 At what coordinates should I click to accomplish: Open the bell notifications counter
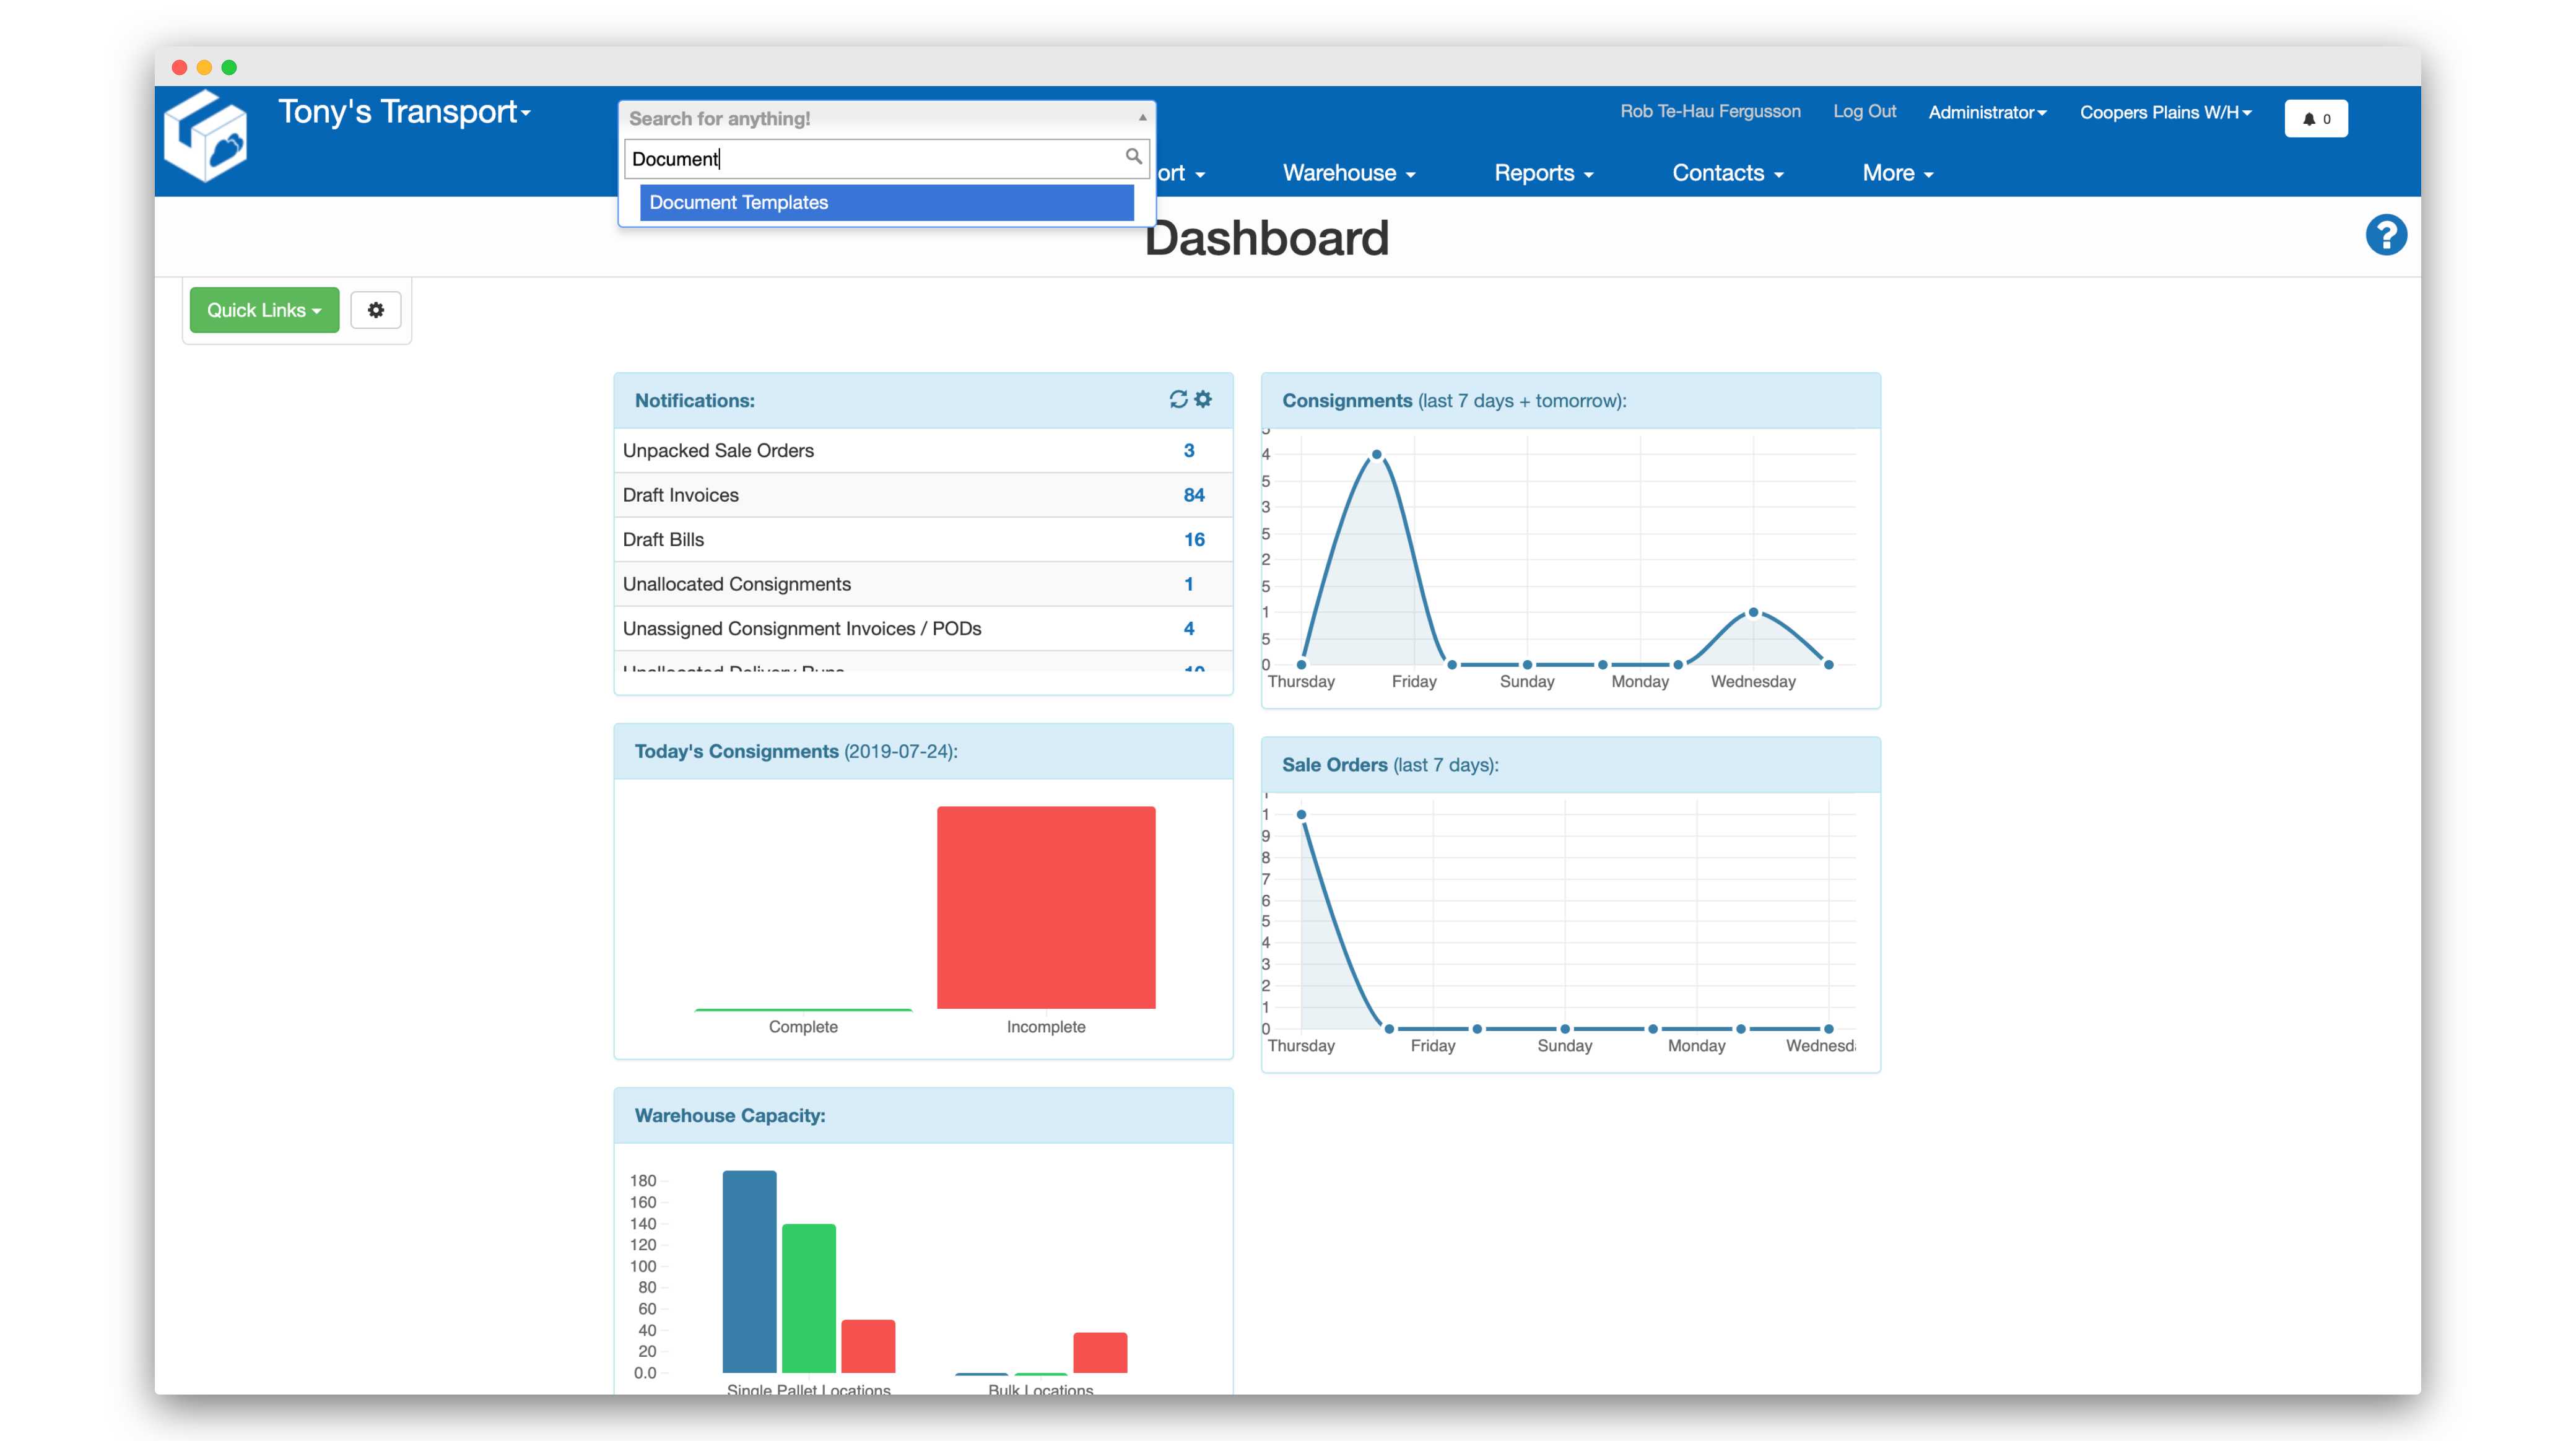coord(2315,118)
